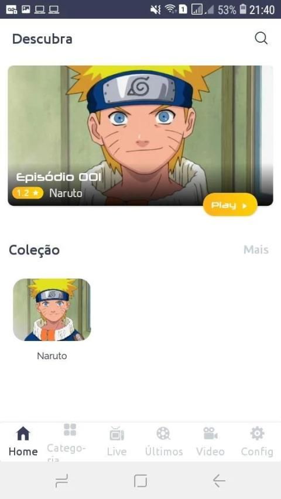This screenshot has width=281, height=499.
Task: Switch to the Live tab label
Action: (116, 452)
